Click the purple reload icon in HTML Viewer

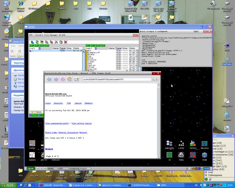pyautogui.click(x=63, y=79)
